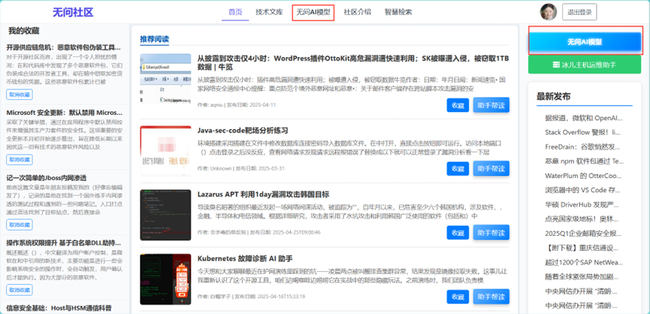Open latest post FreeDrain：谷歌悄然发
This screenshot has height=314, width=650.
[x=582, y=146]
